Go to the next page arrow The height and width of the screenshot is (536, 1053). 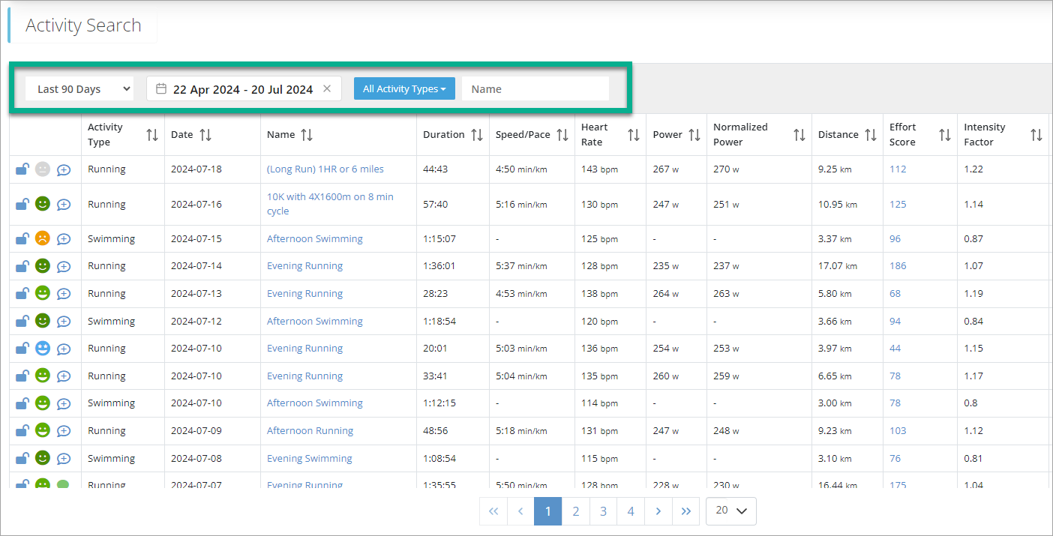[658, 511]
